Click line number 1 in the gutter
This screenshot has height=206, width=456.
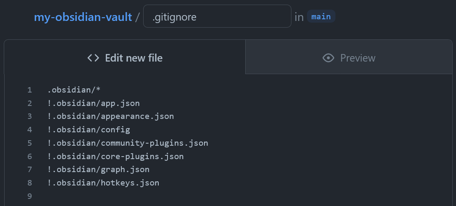tap(30, 90)
